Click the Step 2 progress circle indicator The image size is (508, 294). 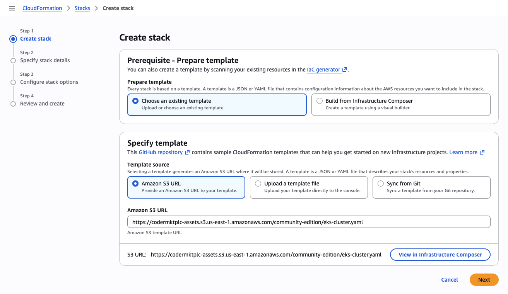point(13,60)
